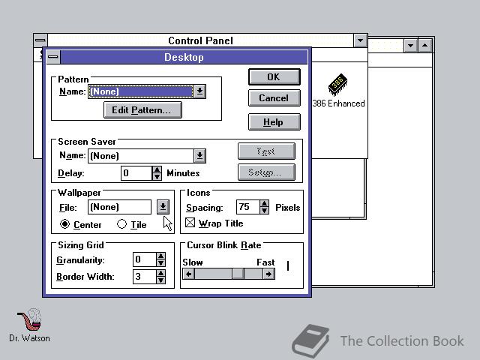The image size is (480, 360).
Task: Minimize the Control Panel window
Action: (x=360, y=40)
